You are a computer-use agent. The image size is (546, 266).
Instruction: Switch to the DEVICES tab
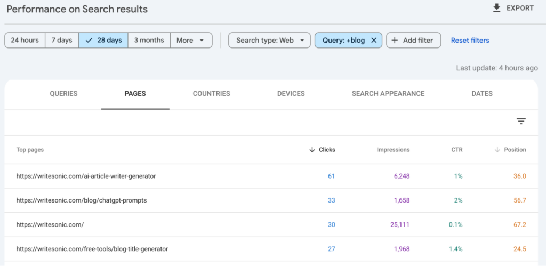[291, 94]
